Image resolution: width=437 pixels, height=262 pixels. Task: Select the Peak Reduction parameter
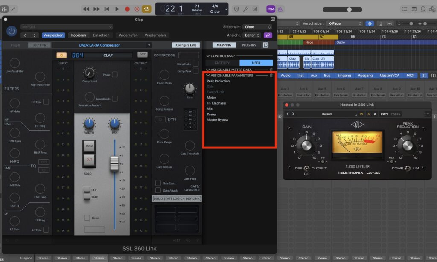[x=218, y=81]
